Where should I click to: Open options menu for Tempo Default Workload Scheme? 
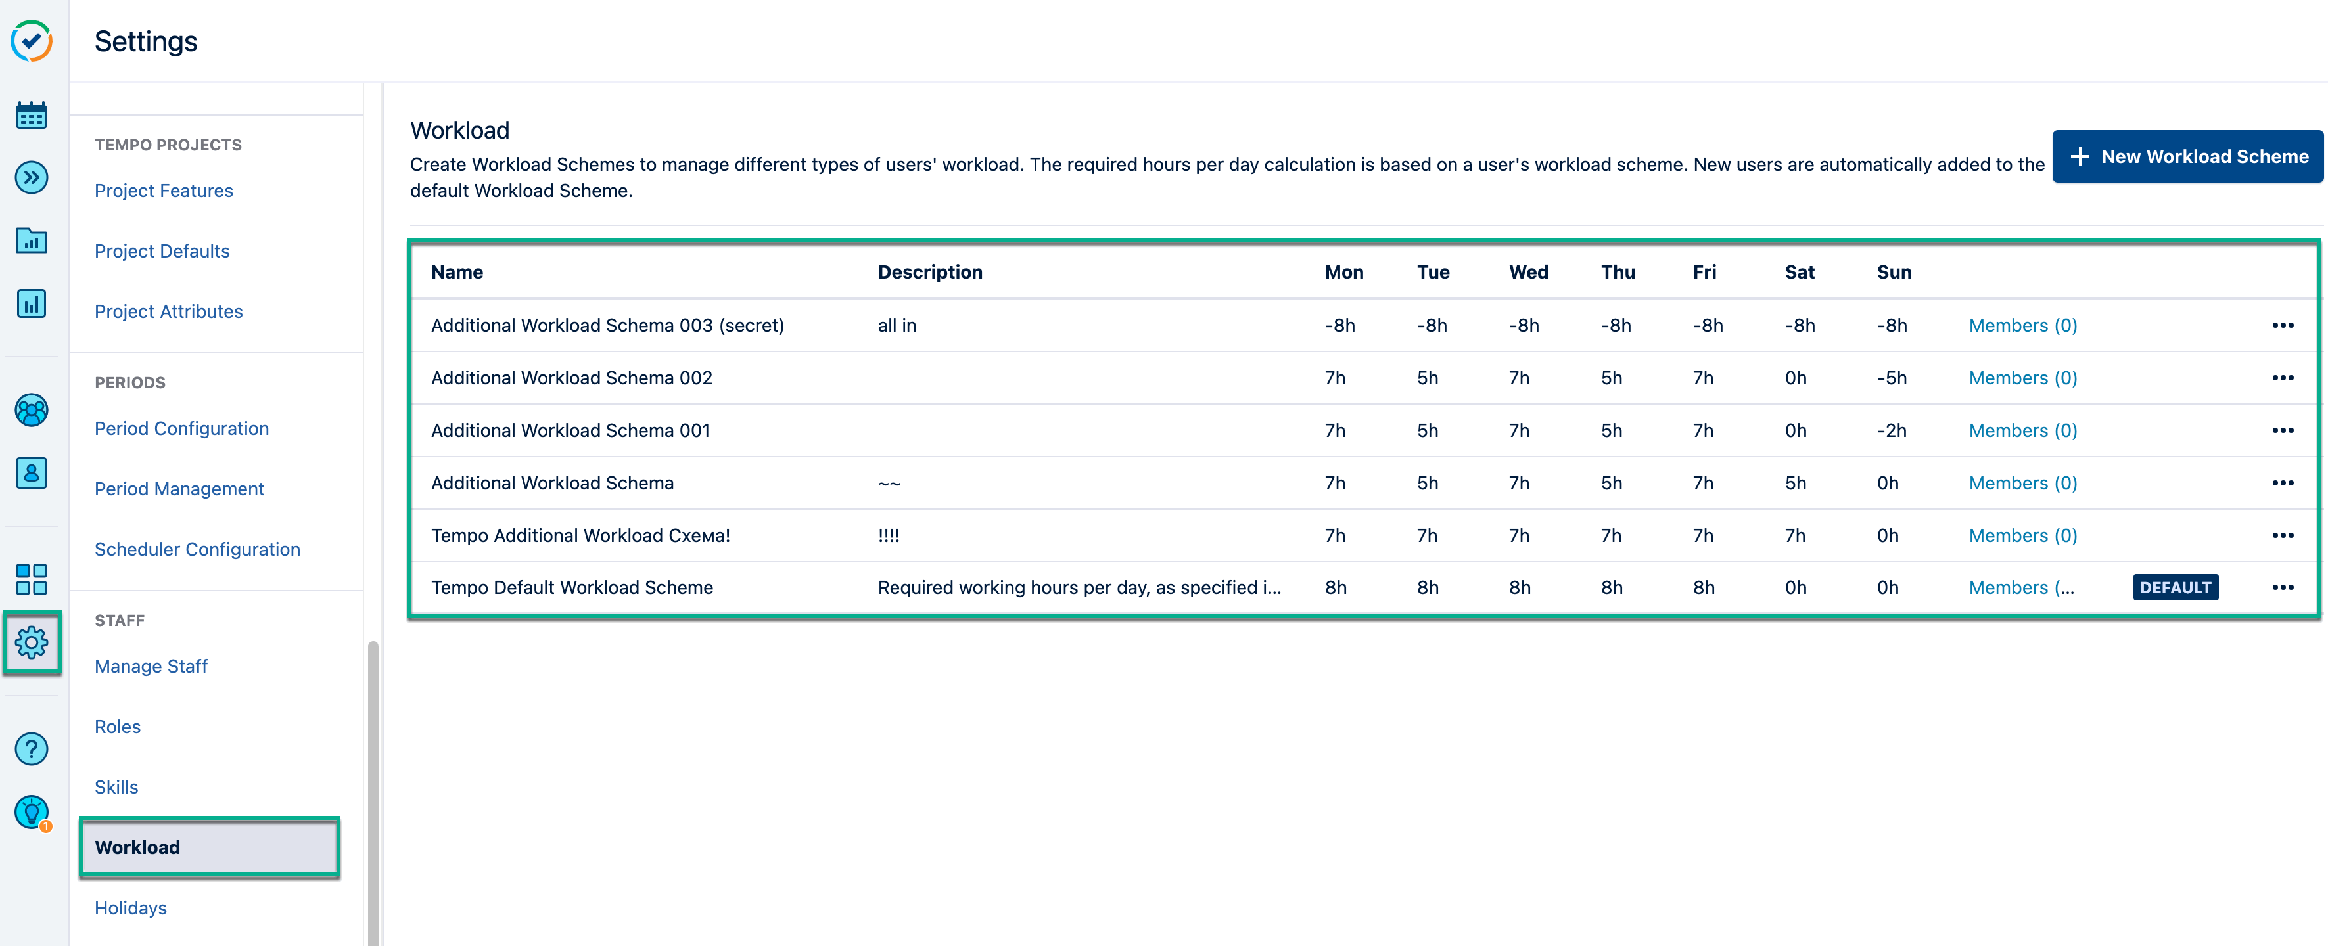click(2284, 587)
